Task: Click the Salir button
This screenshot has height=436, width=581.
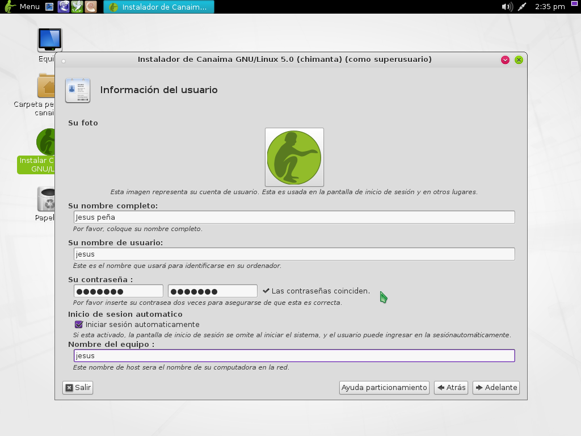Action: (x=77, y=388)
